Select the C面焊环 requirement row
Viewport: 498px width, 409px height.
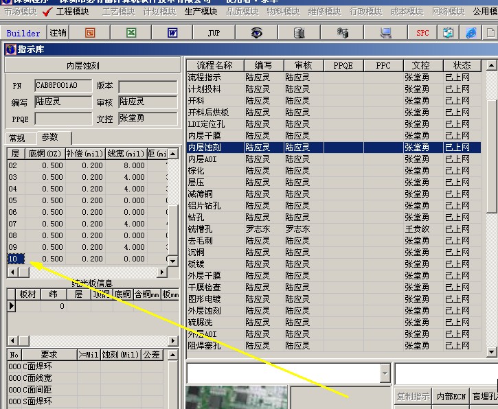coord(85,366)
